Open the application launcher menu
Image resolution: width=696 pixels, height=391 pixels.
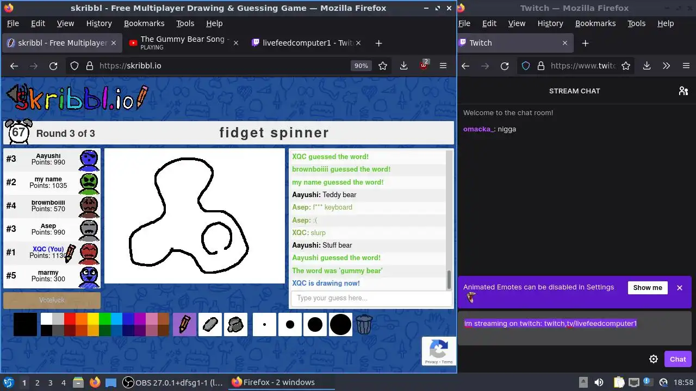pos(9,382)
